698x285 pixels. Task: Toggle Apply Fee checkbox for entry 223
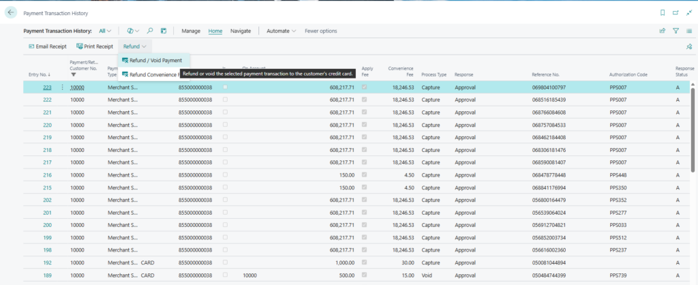coord(365,87)
